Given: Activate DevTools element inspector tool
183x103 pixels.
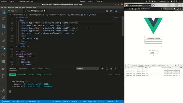Looking at the screenshot, I should click(126, 65).
